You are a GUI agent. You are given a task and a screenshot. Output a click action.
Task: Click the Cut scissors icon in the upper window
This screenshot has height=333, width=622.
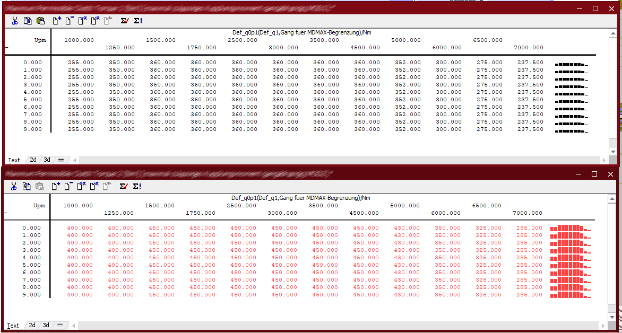pos(15,21)
